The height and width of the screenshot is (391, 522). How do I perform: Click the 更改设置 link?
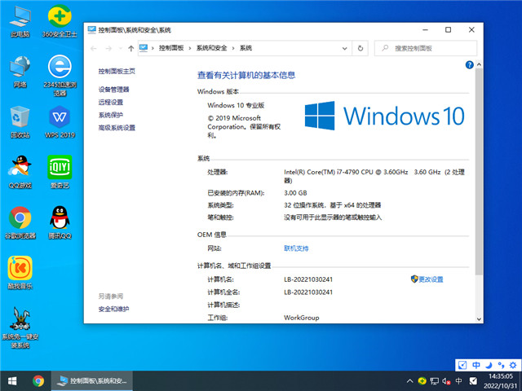pyautogui.click(x=430, y=279)
